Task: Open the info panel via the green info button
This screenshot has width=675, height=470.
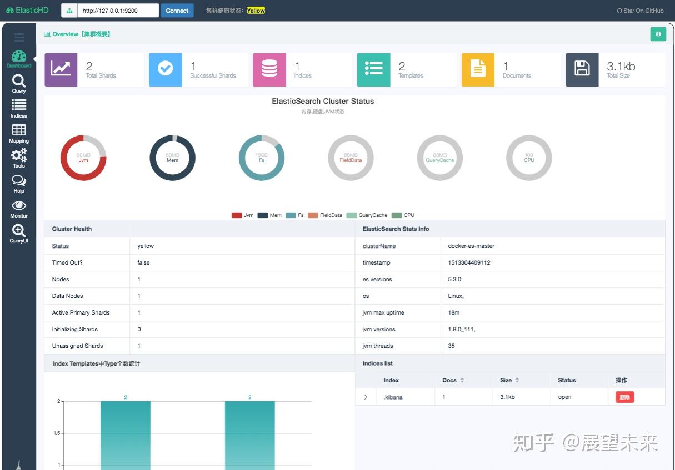Action: (658, 34)
